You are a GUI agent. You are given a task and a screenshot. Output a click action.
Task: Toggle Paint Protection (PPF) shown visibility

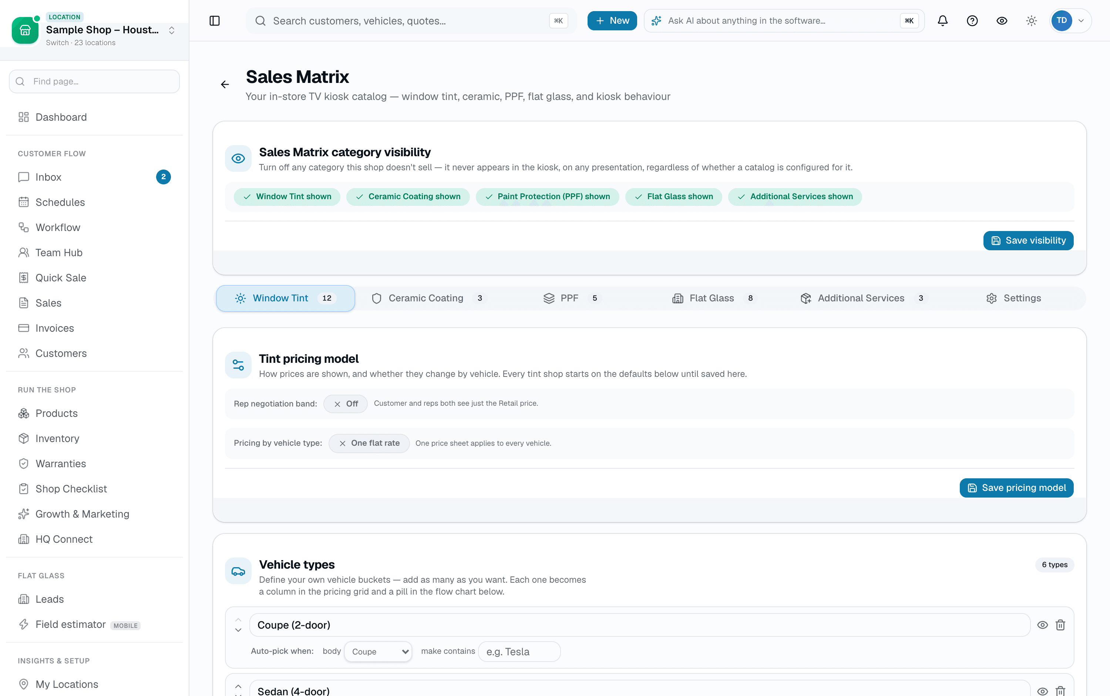pos(547,197)
